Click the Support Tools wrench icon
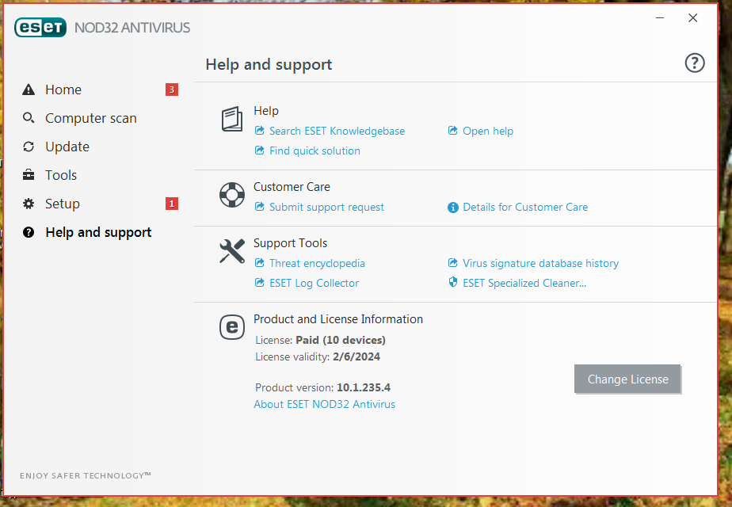 (x=232, y=251)
